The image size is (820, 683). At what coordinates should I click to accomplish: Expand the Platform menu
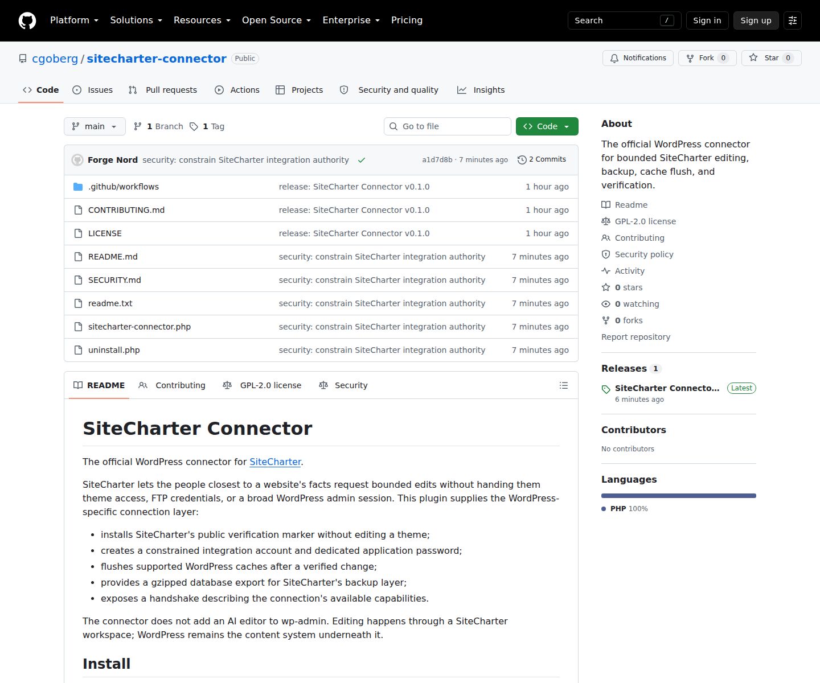pos(74,20)
